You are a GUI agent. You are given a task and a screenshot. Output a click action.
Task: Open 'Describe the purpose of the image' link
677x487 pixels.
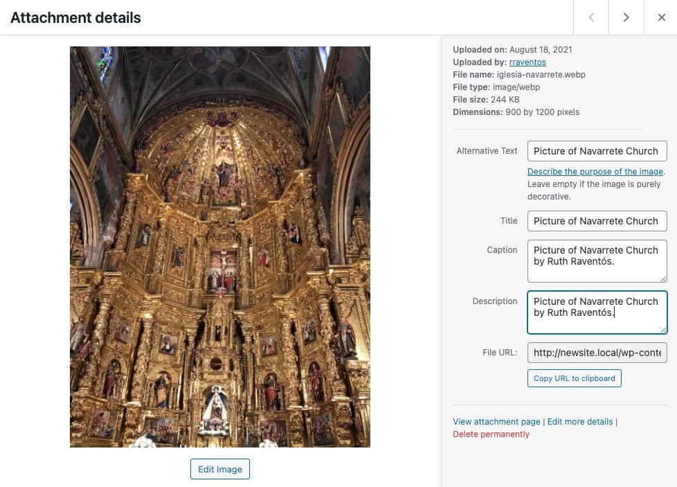(x=595, y=172)
